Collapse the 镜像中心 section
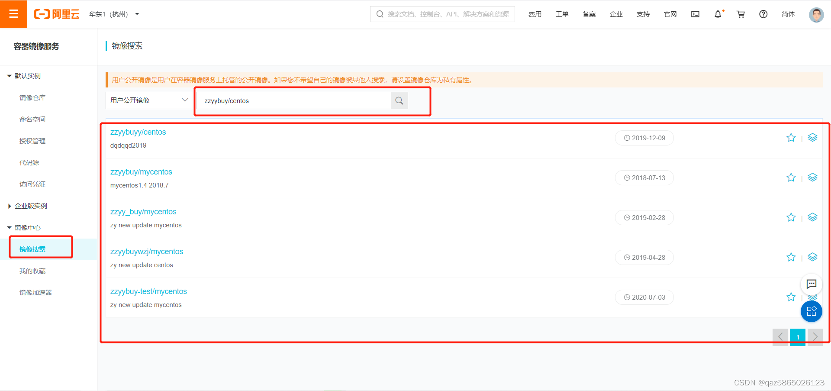 [x=24, y=228]
